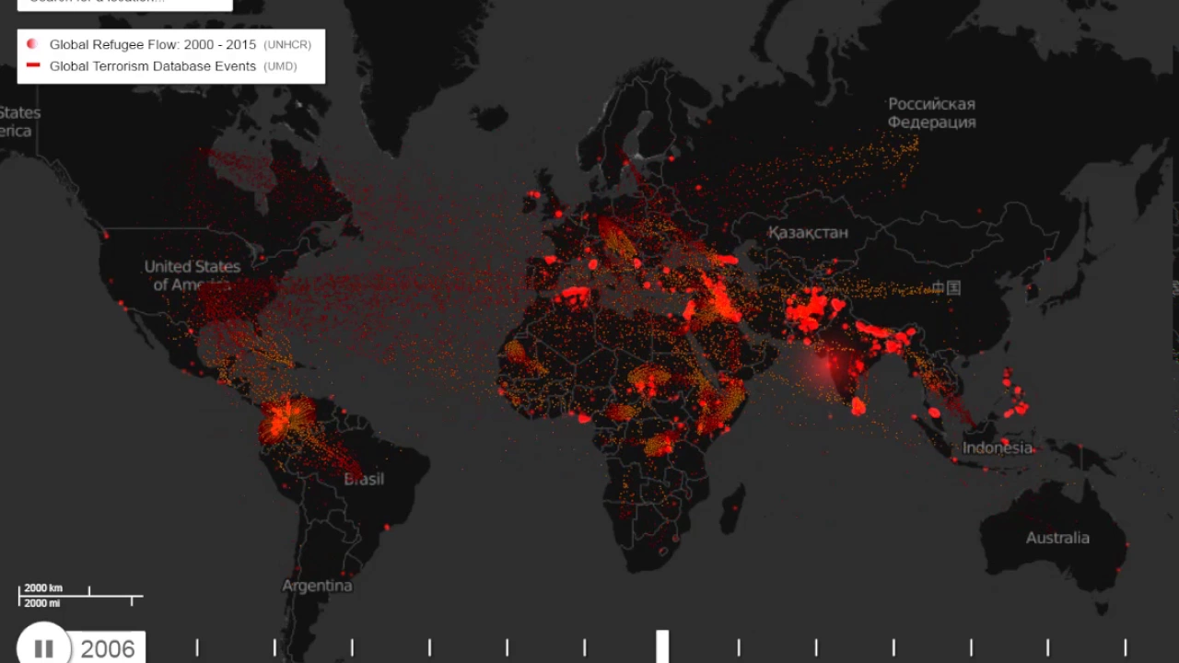Click the United States of America label
Image resolution: width=1179 pixels, height=663 pixels.
tap(192, 275)
